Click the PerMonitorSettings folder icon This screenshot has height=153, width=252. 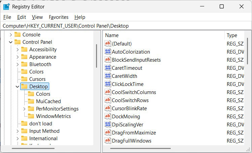[31, 109]
